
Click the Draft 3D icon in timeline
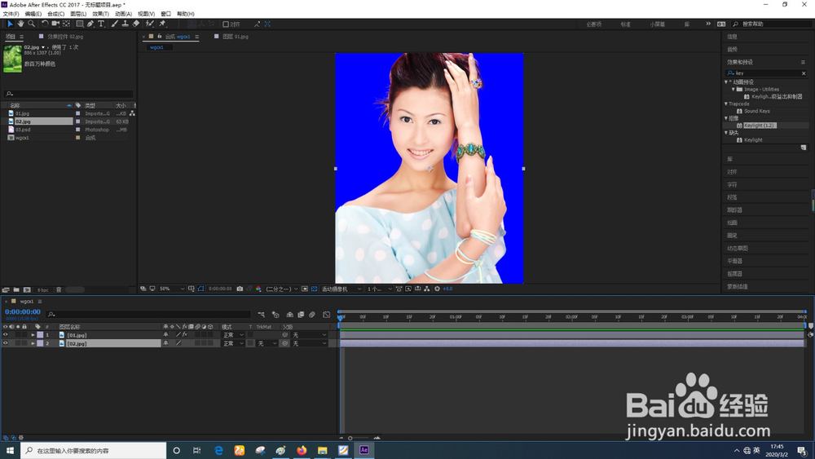[x=275, y=315]
